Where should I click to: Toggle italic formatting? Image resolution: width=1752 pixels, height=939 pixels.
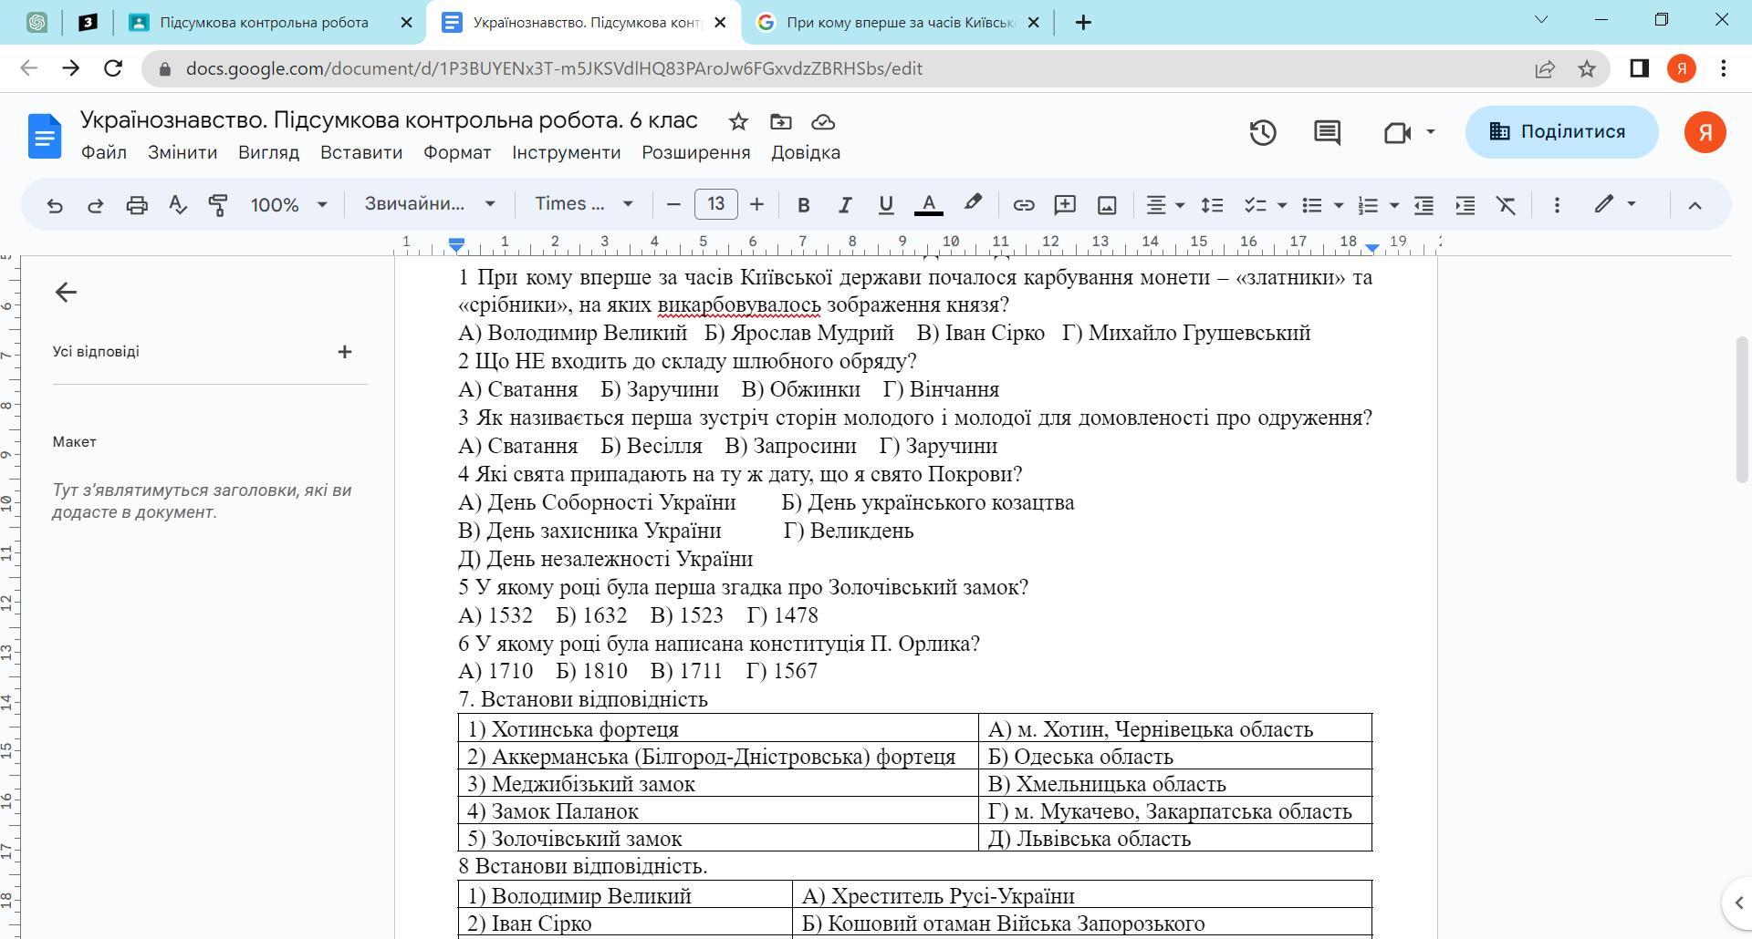point(845,205)
